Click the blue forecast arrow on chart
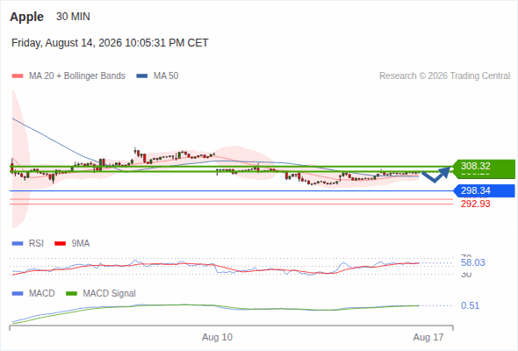 pos(435,175)
